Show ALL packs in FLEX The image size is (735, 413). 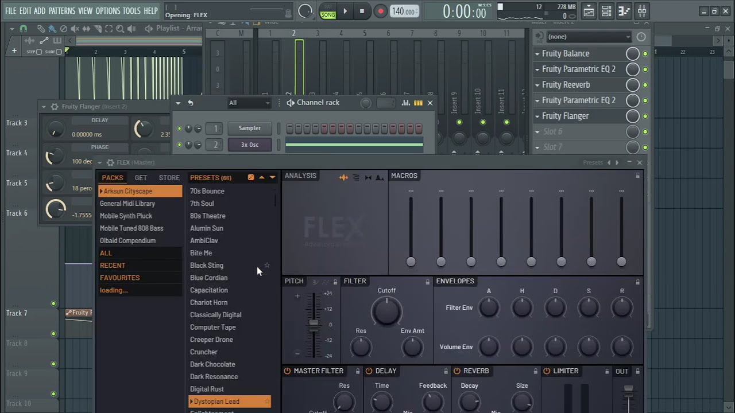tap(140, 253)
